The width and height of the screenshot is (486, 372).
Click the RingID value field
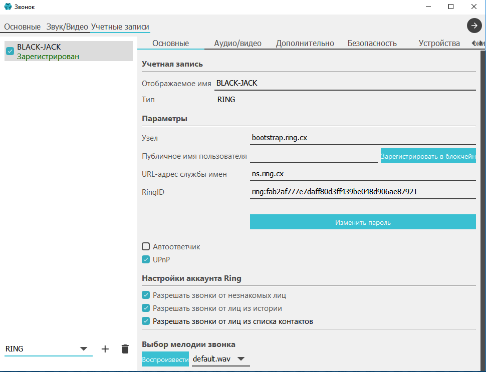coord(363,192)
